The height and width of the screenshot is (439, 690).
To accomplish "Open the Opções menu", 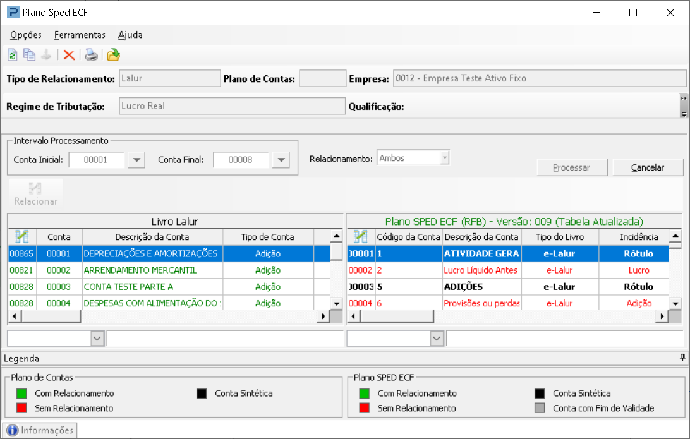I will (26, 35).
